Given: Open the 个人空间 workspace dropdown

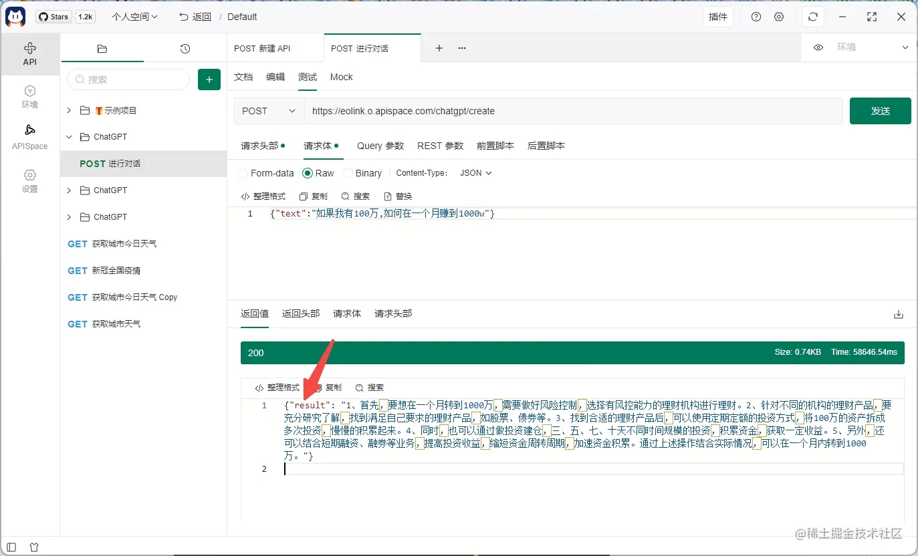Looking at the screenshot, I should tap(134, 17).
